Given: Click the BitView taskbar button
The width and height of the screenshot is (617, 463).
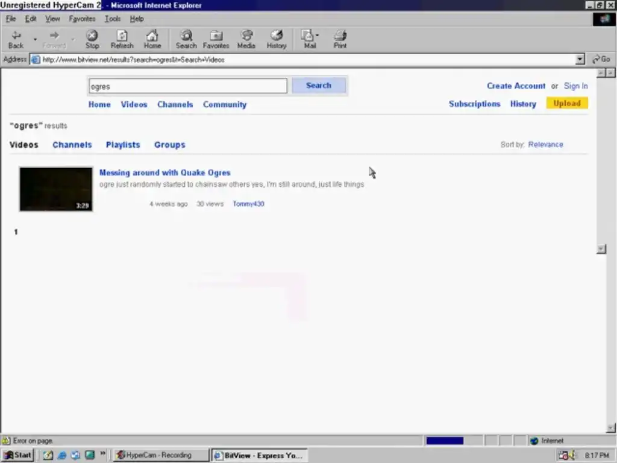Looking at the screenshot, I should point(260,455).
